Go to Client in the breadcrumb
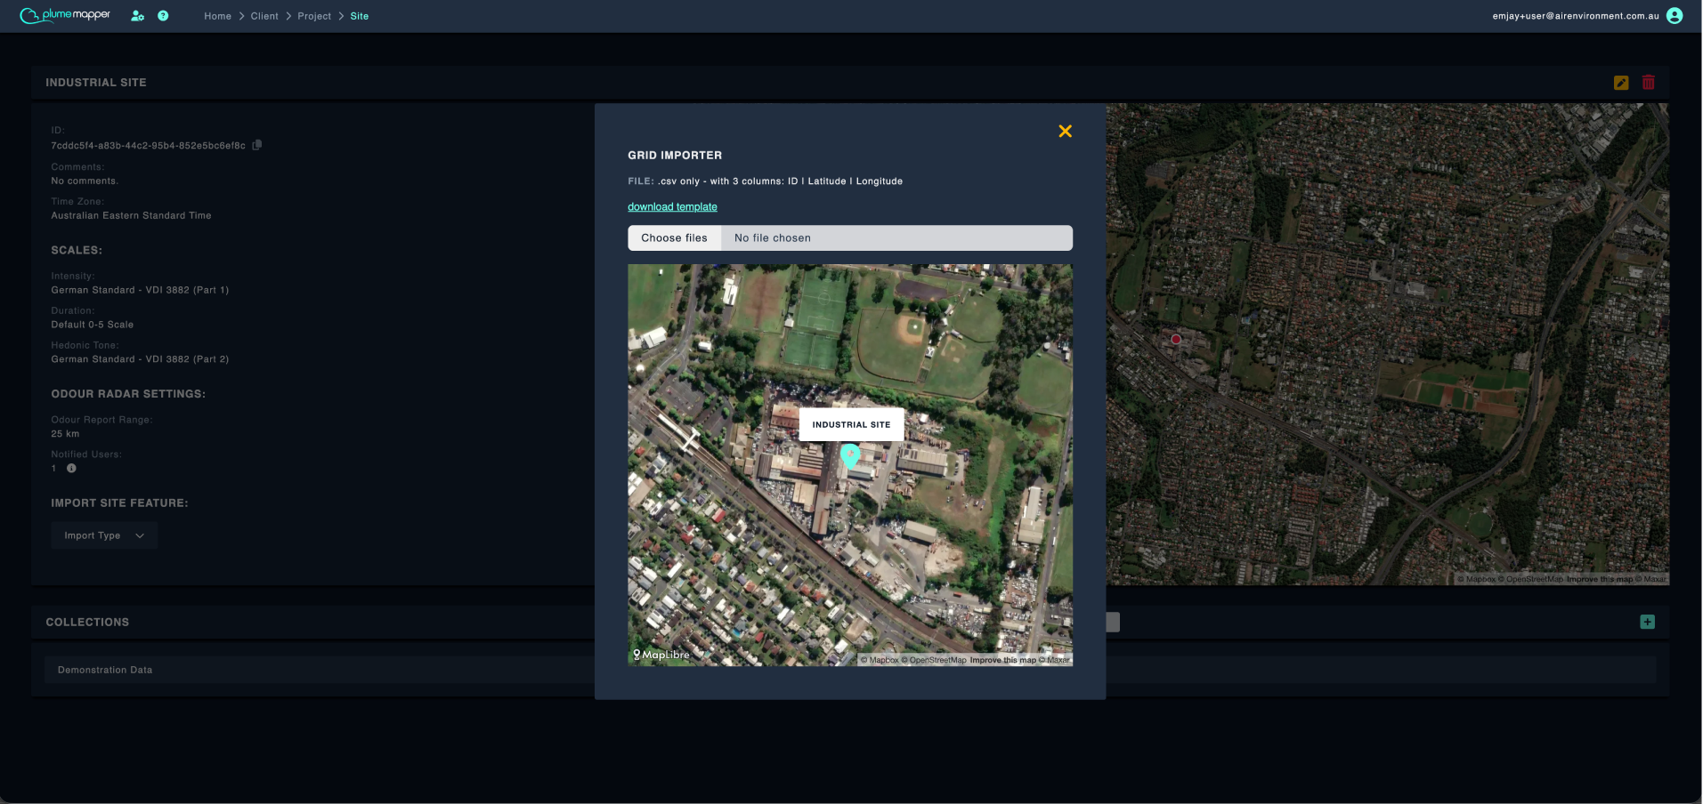This screenshot has width=1703, height=804. pyautogui.click(x=264, y=16)
